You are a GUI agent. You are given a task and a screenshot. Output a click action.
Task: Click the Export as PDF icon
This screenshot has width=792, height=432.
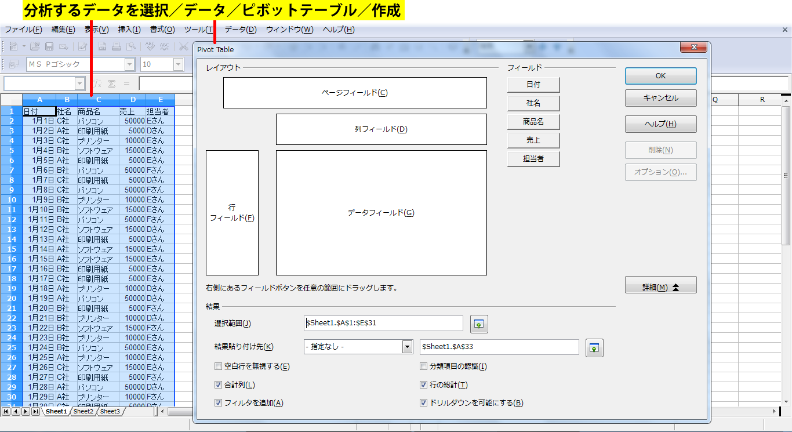point(102,46)
